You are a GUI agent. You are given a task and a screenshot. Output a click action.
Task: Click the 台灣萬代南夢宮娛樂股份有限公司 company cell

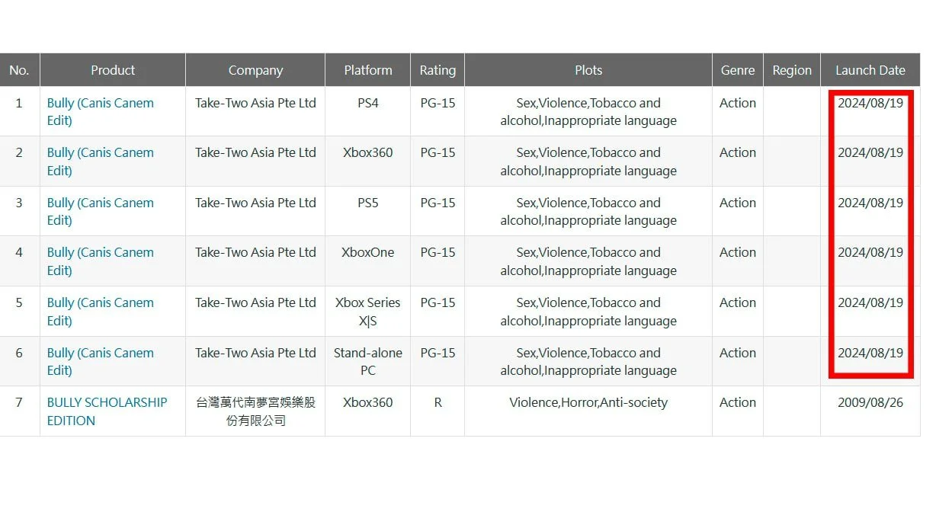tap(255, 411)
